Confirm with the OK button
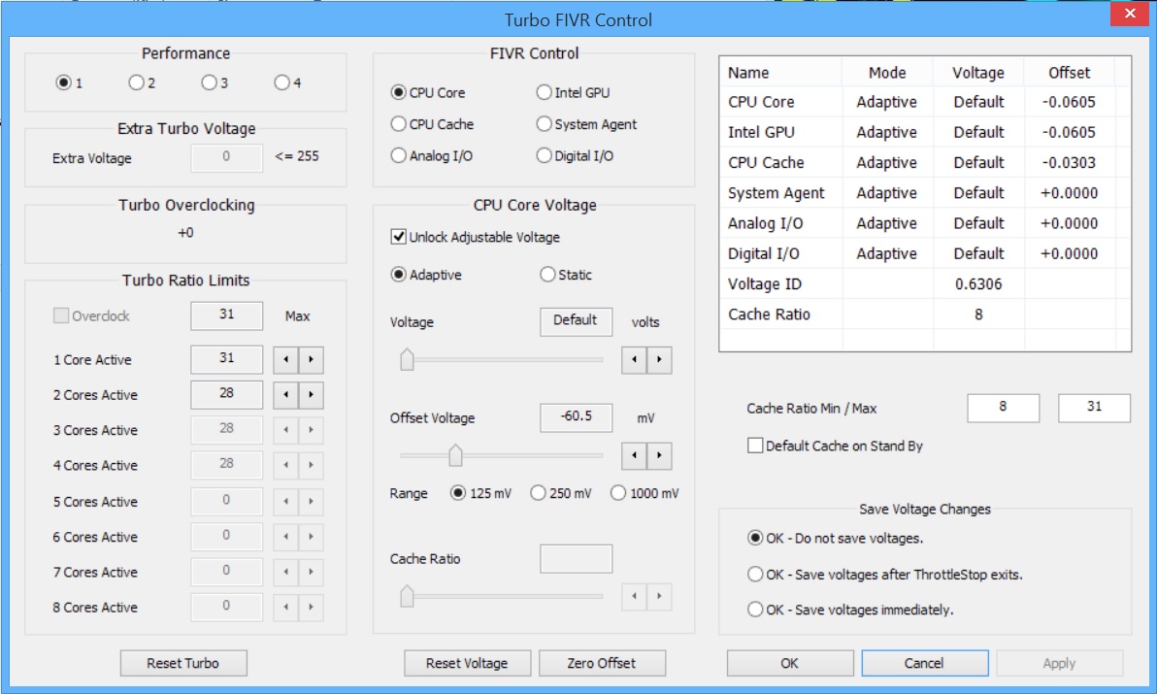1157x694 pixels. pyautogui.click(x=789, y=663)
